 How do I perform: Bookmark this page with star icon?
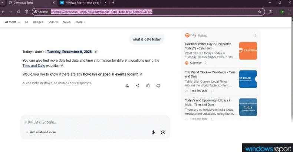pyautogui.click(x=260, y=12)
